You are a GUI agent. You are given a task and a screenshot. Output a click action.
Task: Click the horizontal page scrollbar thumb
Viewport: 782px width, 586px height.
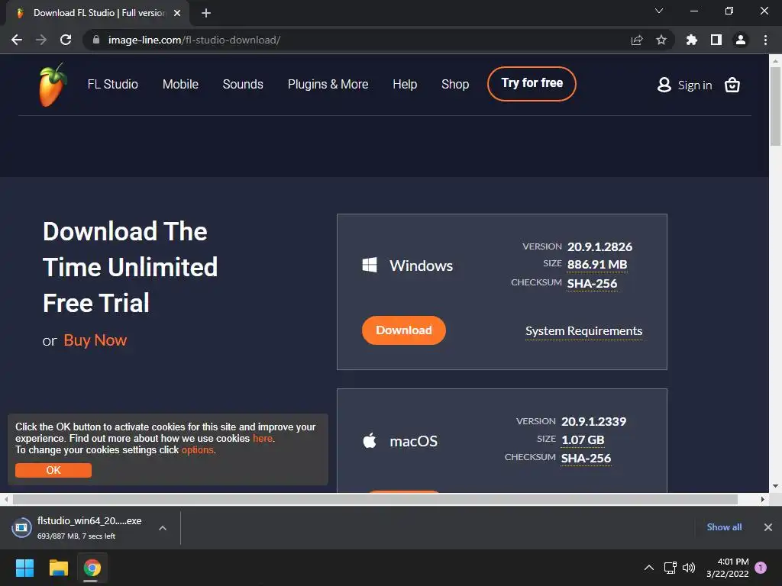click(375, 499)
